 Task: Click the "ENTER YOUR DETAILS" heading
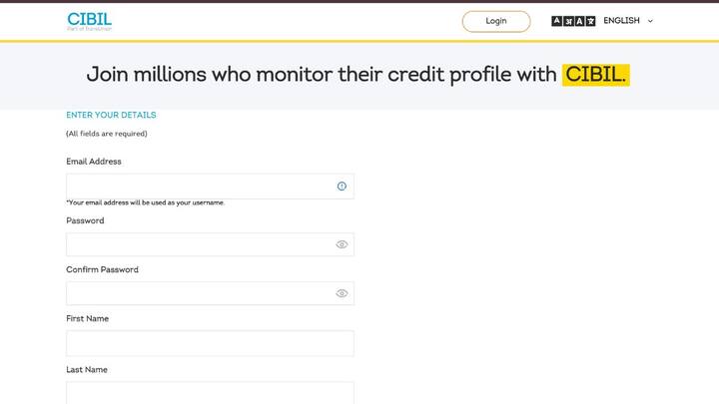[x=111, y=115]
